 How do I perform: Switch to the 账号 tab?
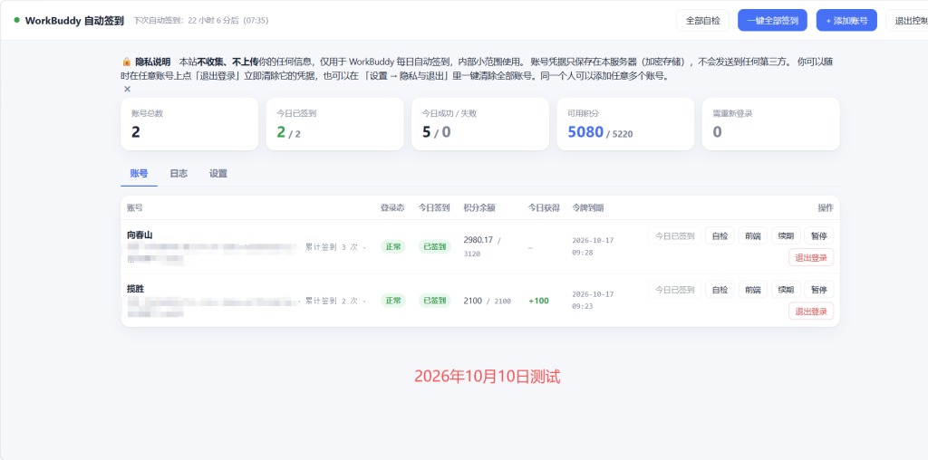pyautogui.click(x=139, y=173)
